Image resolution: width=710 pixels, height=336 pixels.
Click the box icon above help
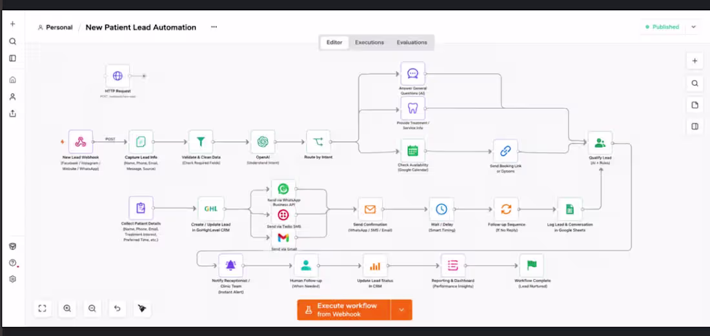coord(13,246)
